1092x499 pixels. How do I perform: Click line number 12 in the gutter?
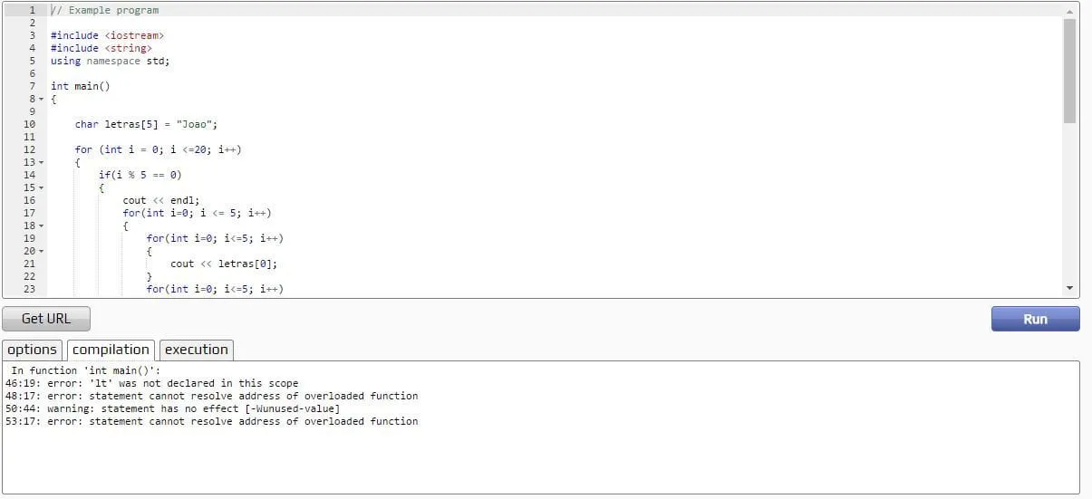(x=29, y=149)
